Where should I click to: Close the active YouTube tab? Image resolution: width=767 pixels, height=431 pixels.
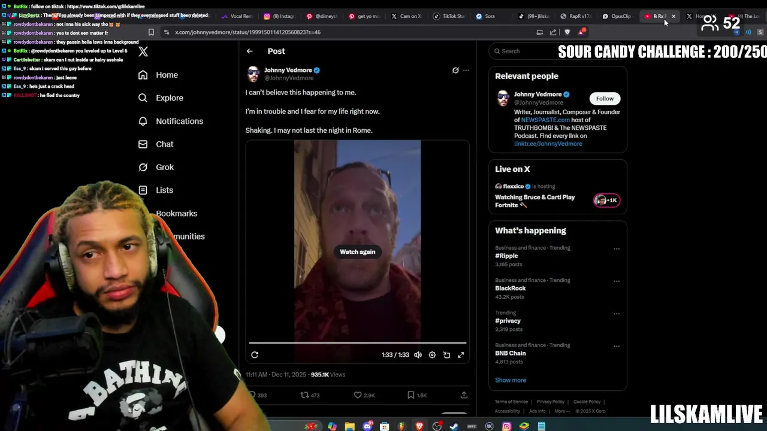pos(674,16)
